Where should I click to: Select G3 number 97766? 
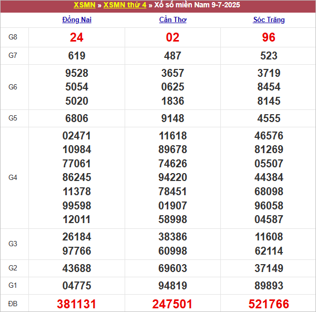point(77,251)
